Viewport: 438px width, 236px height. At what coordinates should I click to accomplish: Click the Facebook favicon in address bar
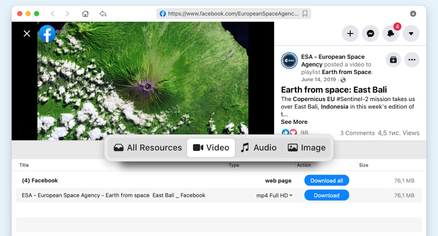[x=163, y=13]
